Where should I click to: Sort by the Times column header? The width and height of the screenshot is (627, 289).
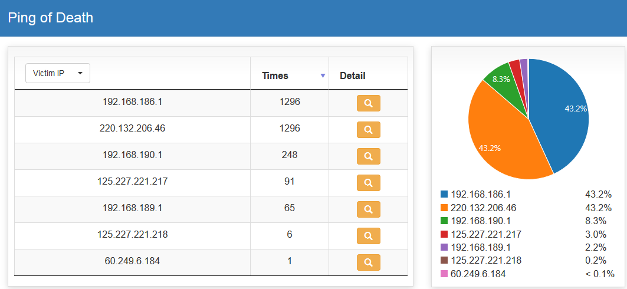point(275,75)
